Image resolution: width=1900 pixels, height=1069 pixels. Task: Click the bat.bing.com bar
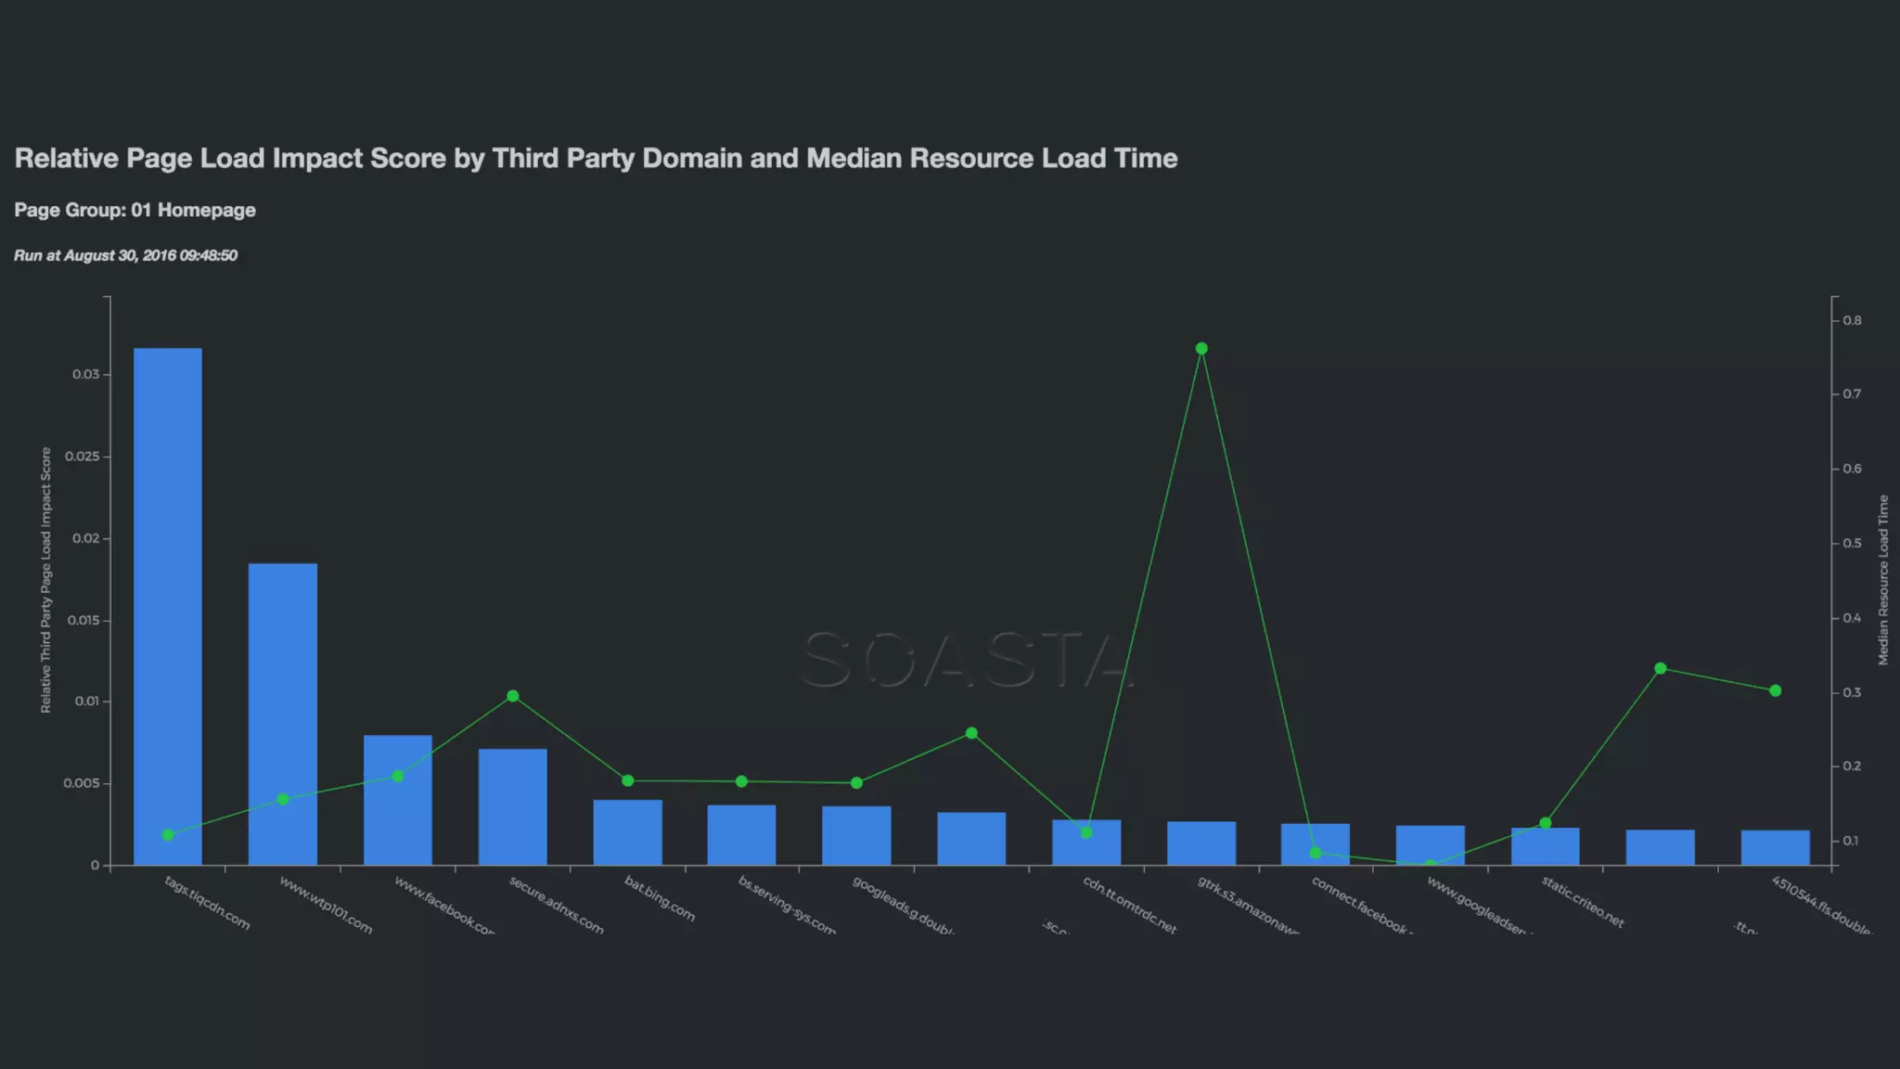click(x=628, y=832)
